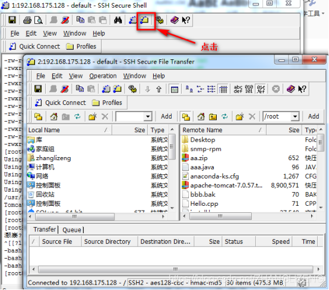Image resolution: width=329 pixels, height=290 pixels.
Task: Switch to Large Icons view mode
Action: pos(189,89)
